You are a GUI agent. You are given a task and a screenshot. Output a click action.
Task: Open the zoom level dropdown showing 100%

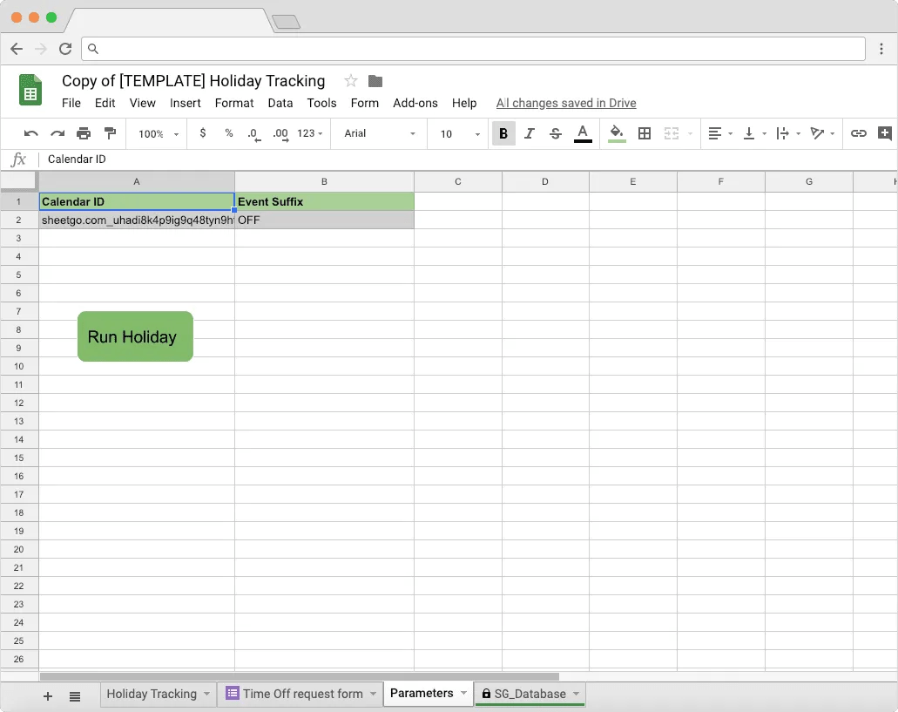tap(157, 133)
